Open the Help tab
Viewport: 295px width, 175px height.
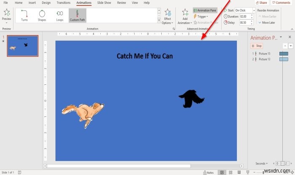[x=147, y=3]
